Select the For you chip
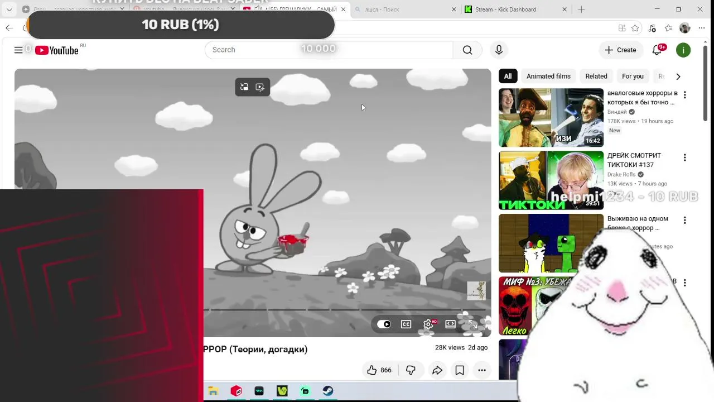The height and width of the screenshot is (402, 714). (633, 76)
